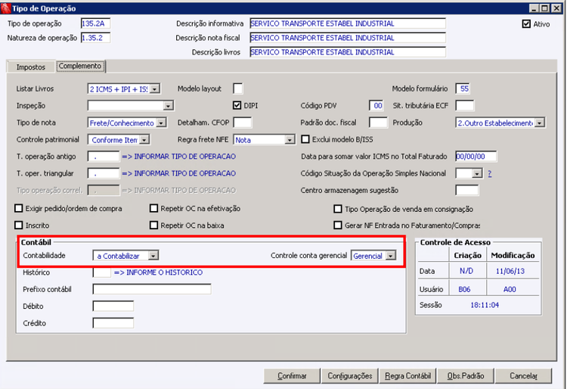Expand Controle conta gerencial dropdown
The image size is (567, 389).
391,256
